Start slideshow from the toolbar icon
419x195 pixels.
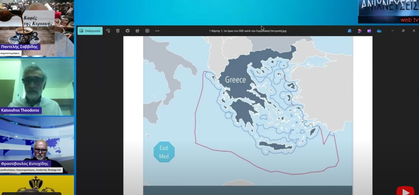click(x=147, y=31)
